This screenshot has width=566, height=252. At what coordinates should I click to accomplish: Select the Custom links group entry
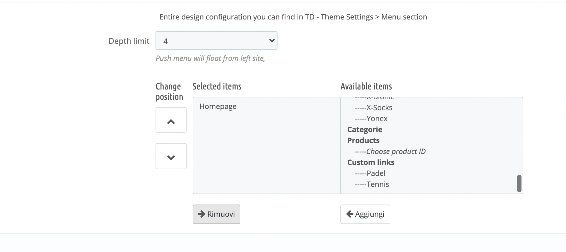(371, 163)
